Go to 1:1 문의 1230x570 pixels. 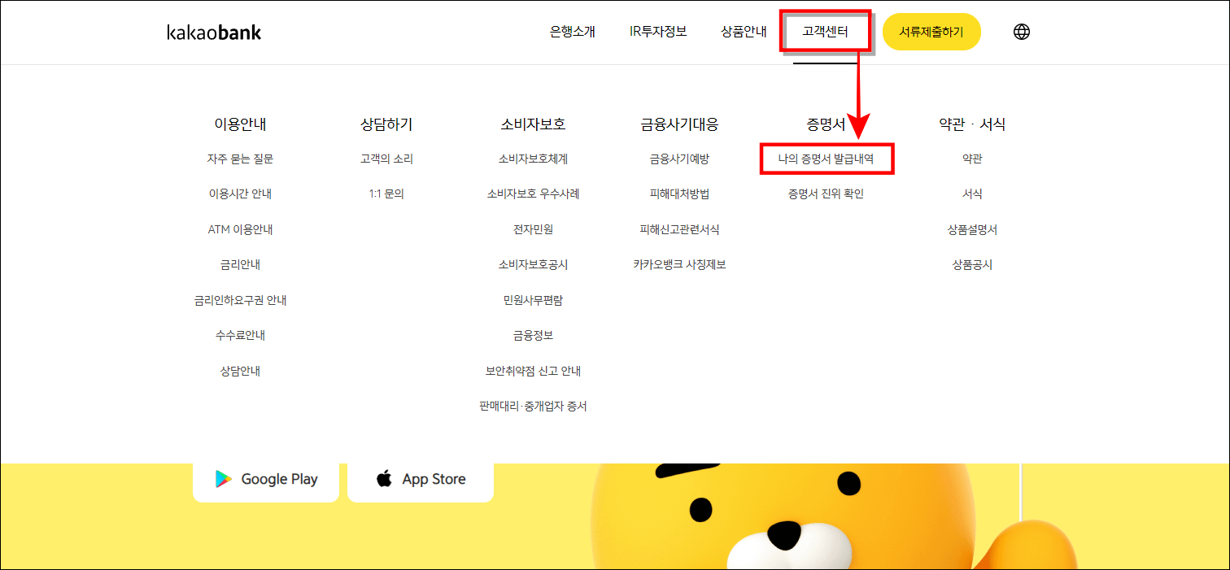(x=386, y=194)
